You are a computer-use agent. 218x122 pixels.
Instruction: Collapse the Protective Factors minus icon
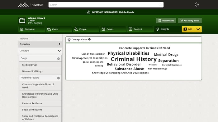(x=59, y=78)
